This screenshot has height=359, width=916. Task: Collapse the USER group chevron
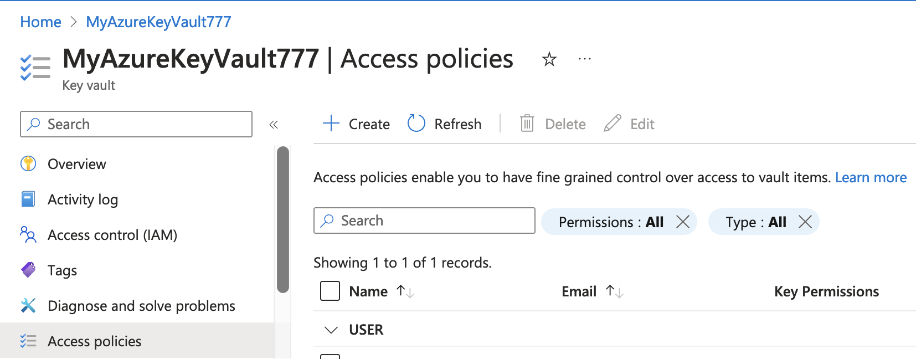coord(331,330)
